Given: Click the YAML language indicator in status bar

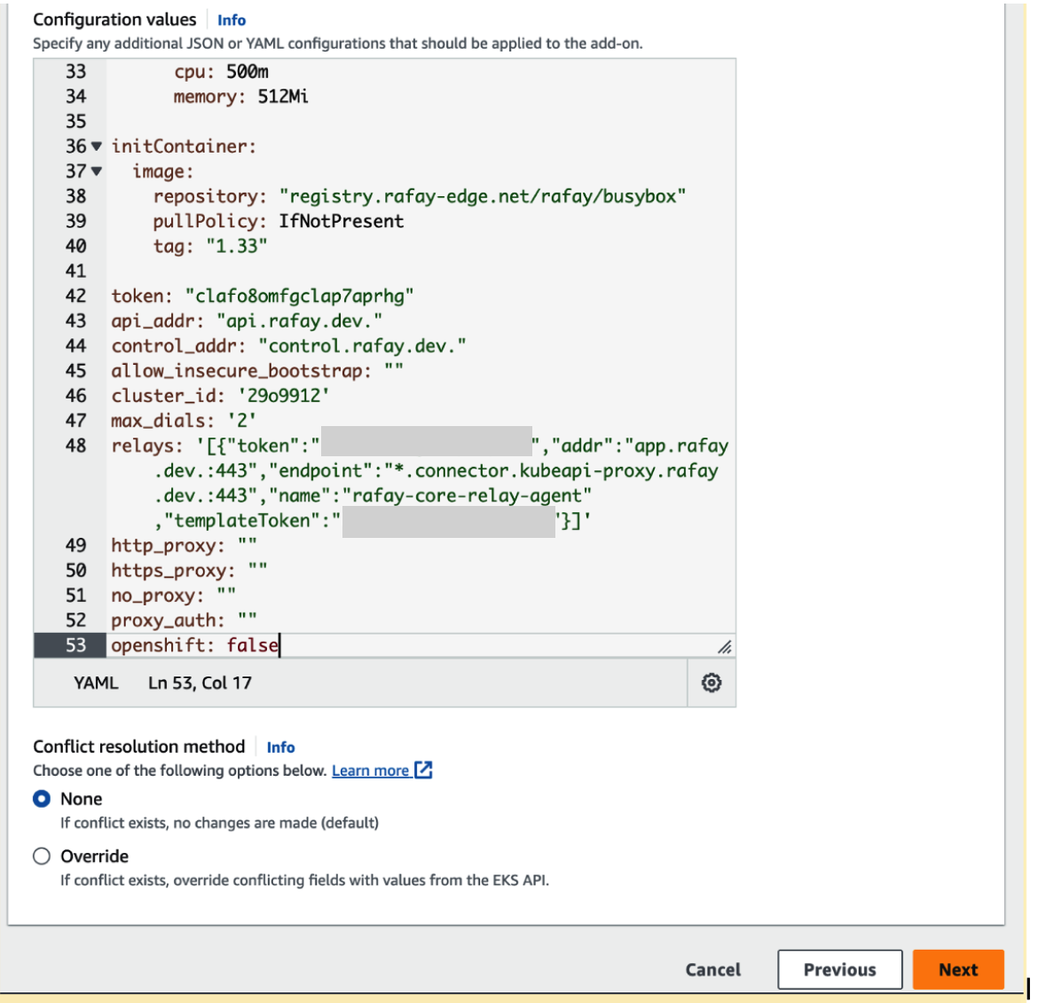Looking at the screenshot, I should click(x=96, y=683).
